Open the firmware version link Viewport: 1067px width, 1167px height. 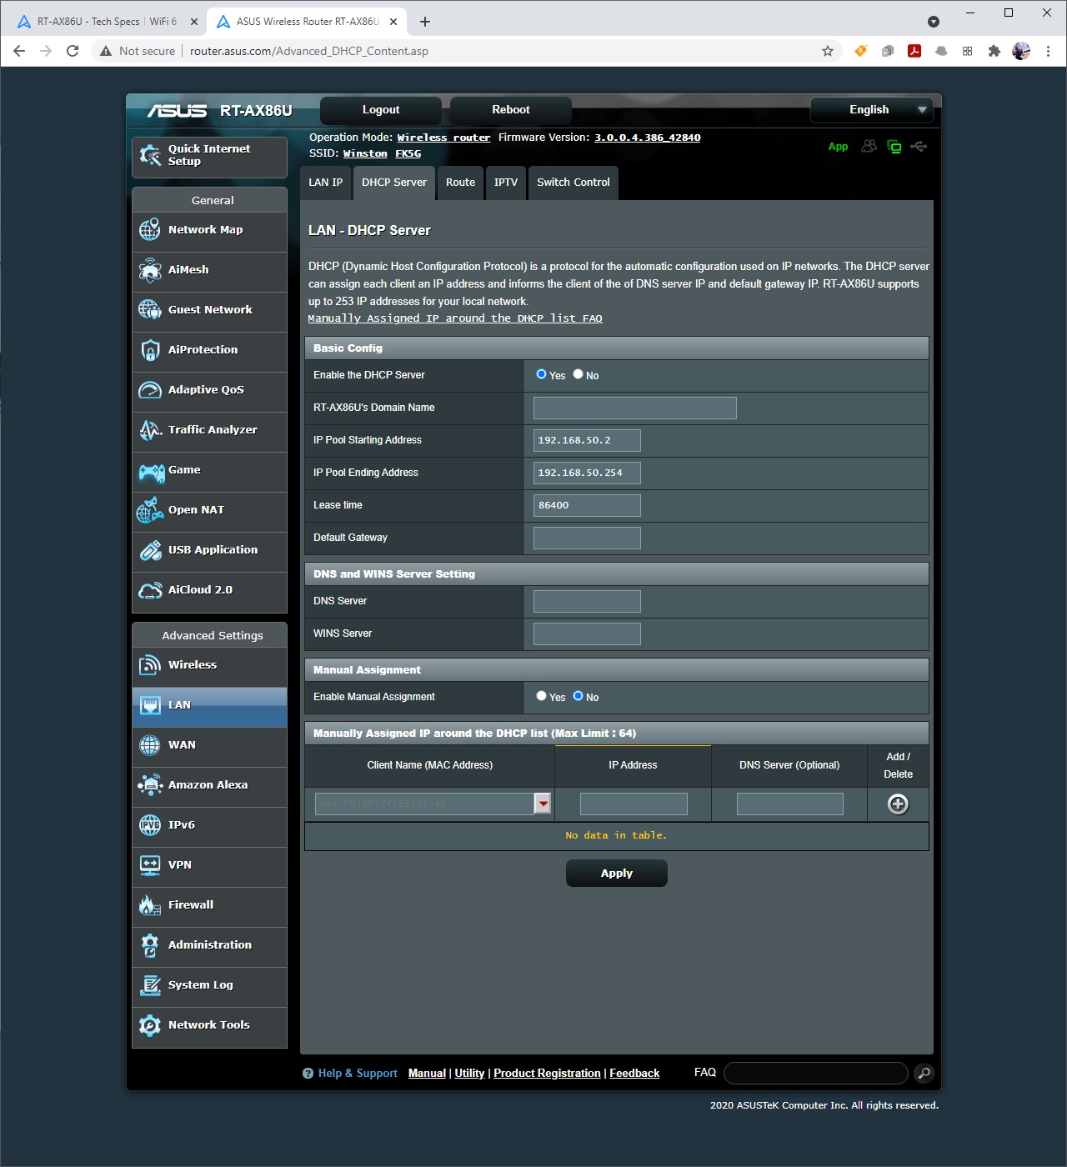point(647,138)
